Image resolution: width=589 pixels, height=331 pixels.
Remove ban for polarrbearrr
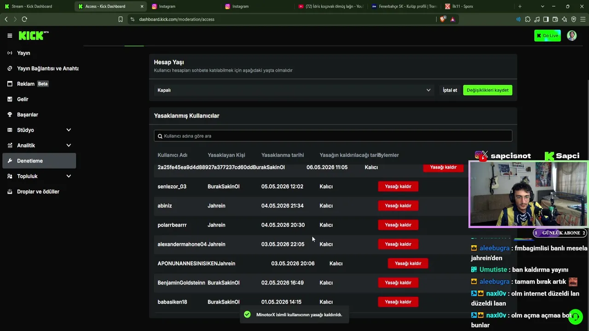tap(398, 225)
